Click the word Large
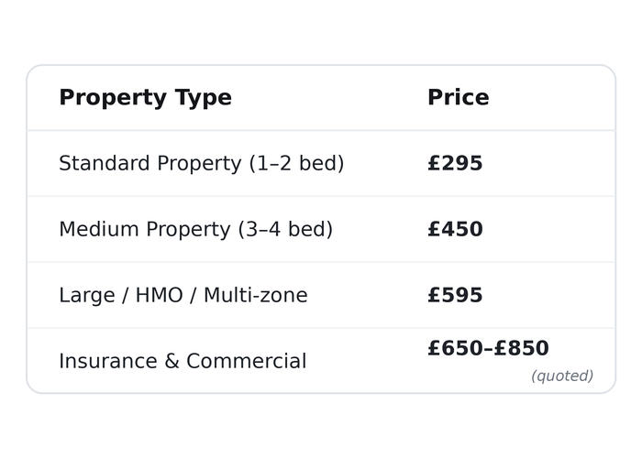The width and height of the screenshot is (642, 458). [x=87, y=297]
